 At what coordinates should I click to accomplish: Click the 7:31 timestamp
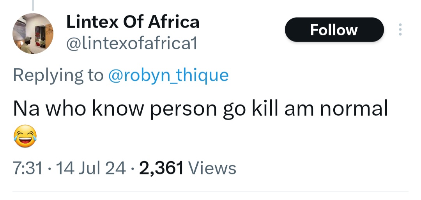[x=28, y=168]
